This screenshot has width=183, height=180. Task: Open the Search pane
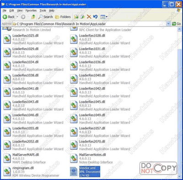click(x=45, y=17)
